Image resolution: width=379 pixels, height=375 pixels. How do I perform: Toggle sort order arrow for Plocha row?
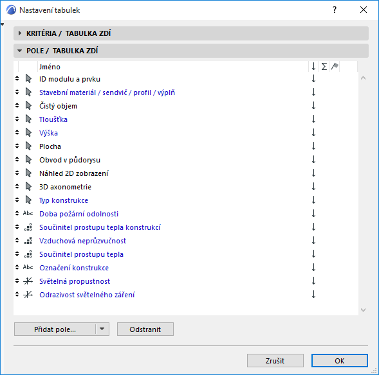pyautogui.click(x=313, y=146)
